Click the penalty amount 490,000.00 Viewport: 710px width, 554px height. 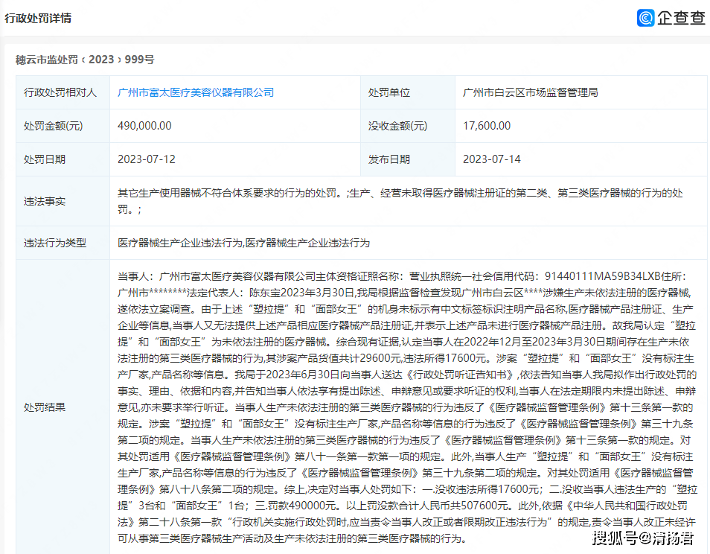pos(144,126)
